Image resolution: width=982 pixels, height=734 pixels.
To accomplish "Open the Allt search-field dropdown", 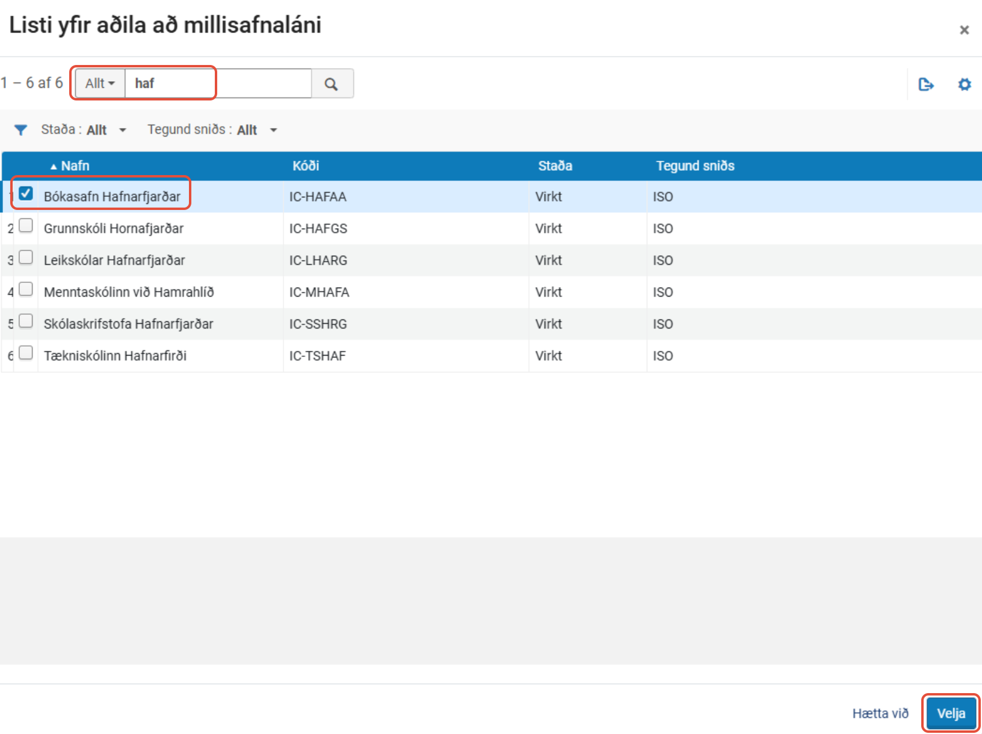I will point(100,84).
